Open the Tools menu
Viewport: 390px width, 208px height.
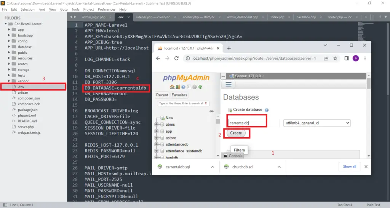tap(75, 10)
